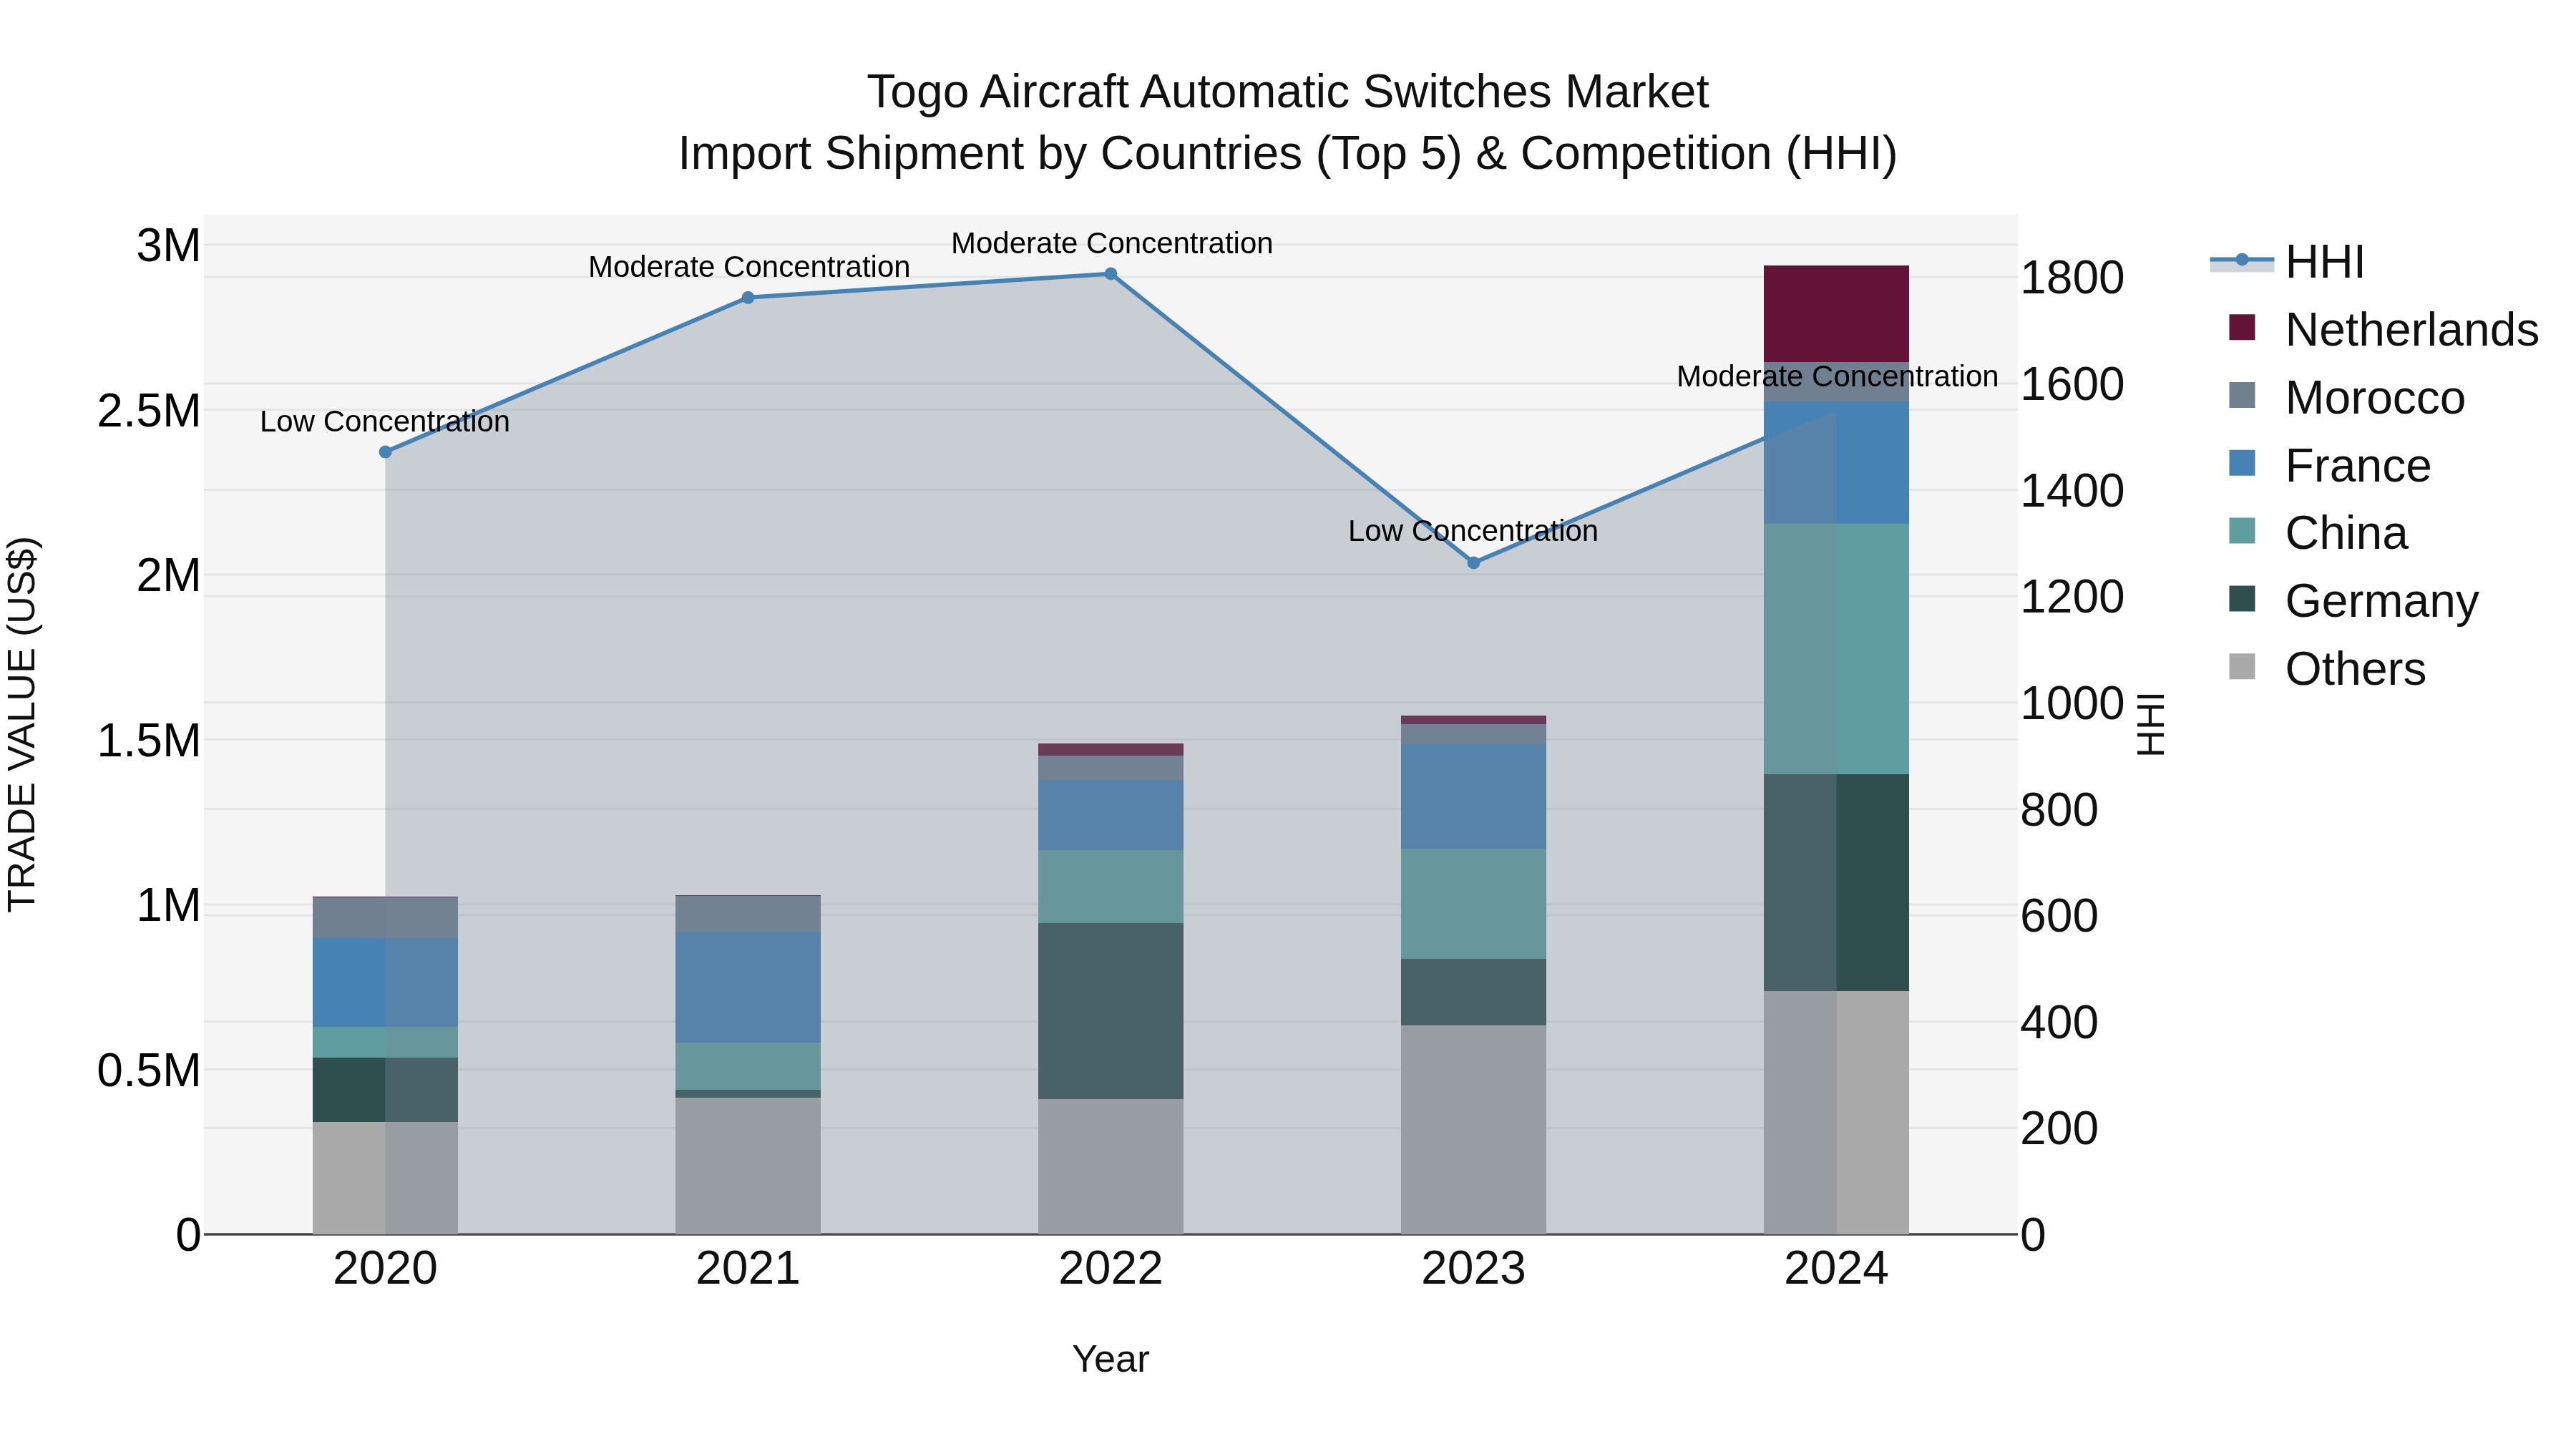Screen dimensions: 2576x1449
Task: Click the 2020 x-axis label
Action: coord(385,1269)
